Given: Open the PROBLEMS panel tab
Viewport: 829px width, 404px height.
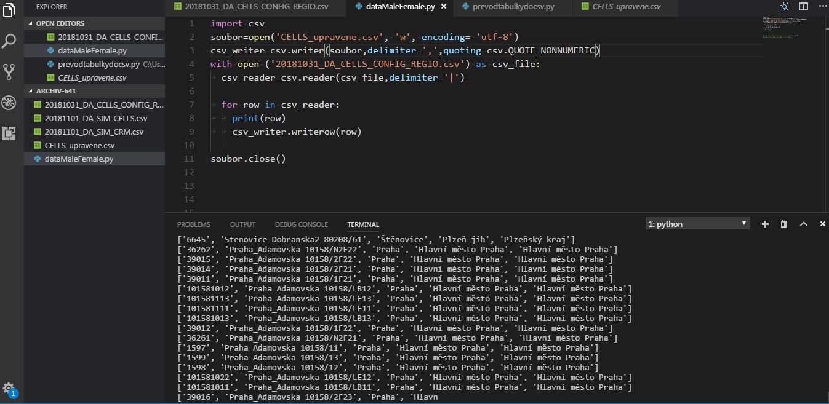Looking at the screenshot, I should [x=194, y=224].
